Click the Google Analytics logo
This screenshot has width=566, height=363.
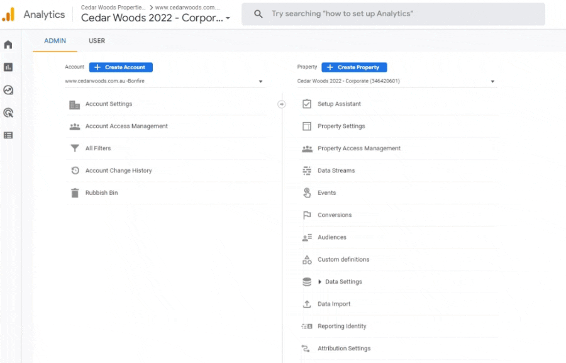9,15
